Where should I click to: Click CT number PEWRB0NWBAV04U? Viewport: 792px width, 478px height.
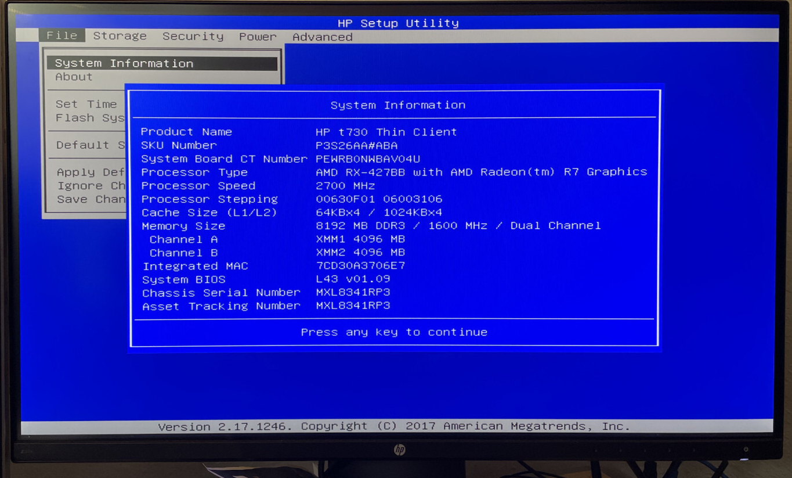(x=368, y=159)
